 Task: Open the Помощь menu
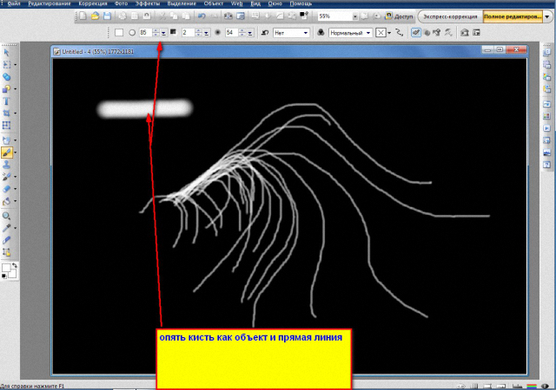point(301,3)
